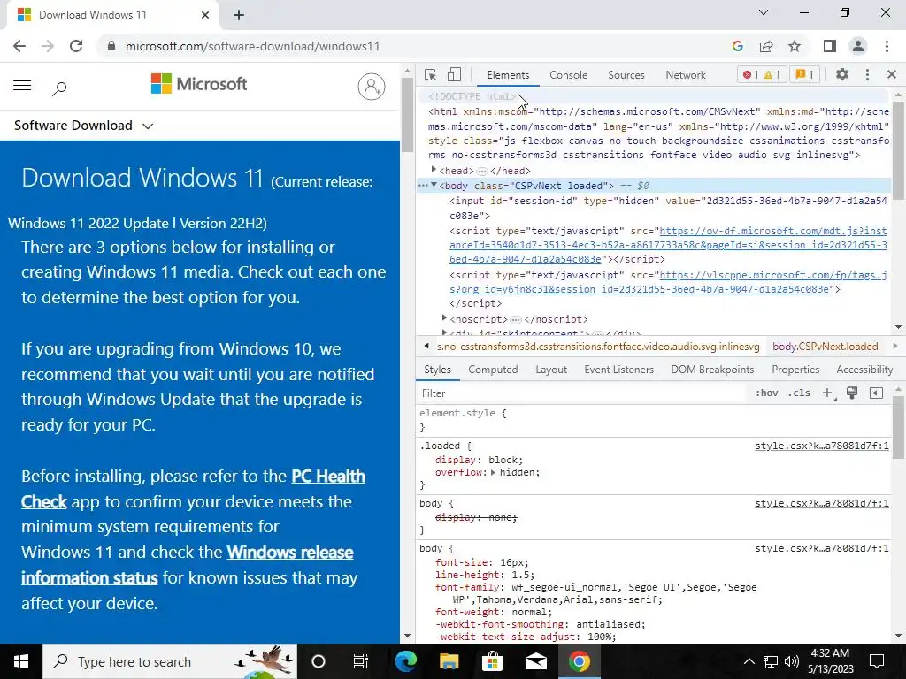This screenshot has height=679, width=906.
Task: Add new style rule plus icon
Action: pyautogui.click(x=828, y=393)
